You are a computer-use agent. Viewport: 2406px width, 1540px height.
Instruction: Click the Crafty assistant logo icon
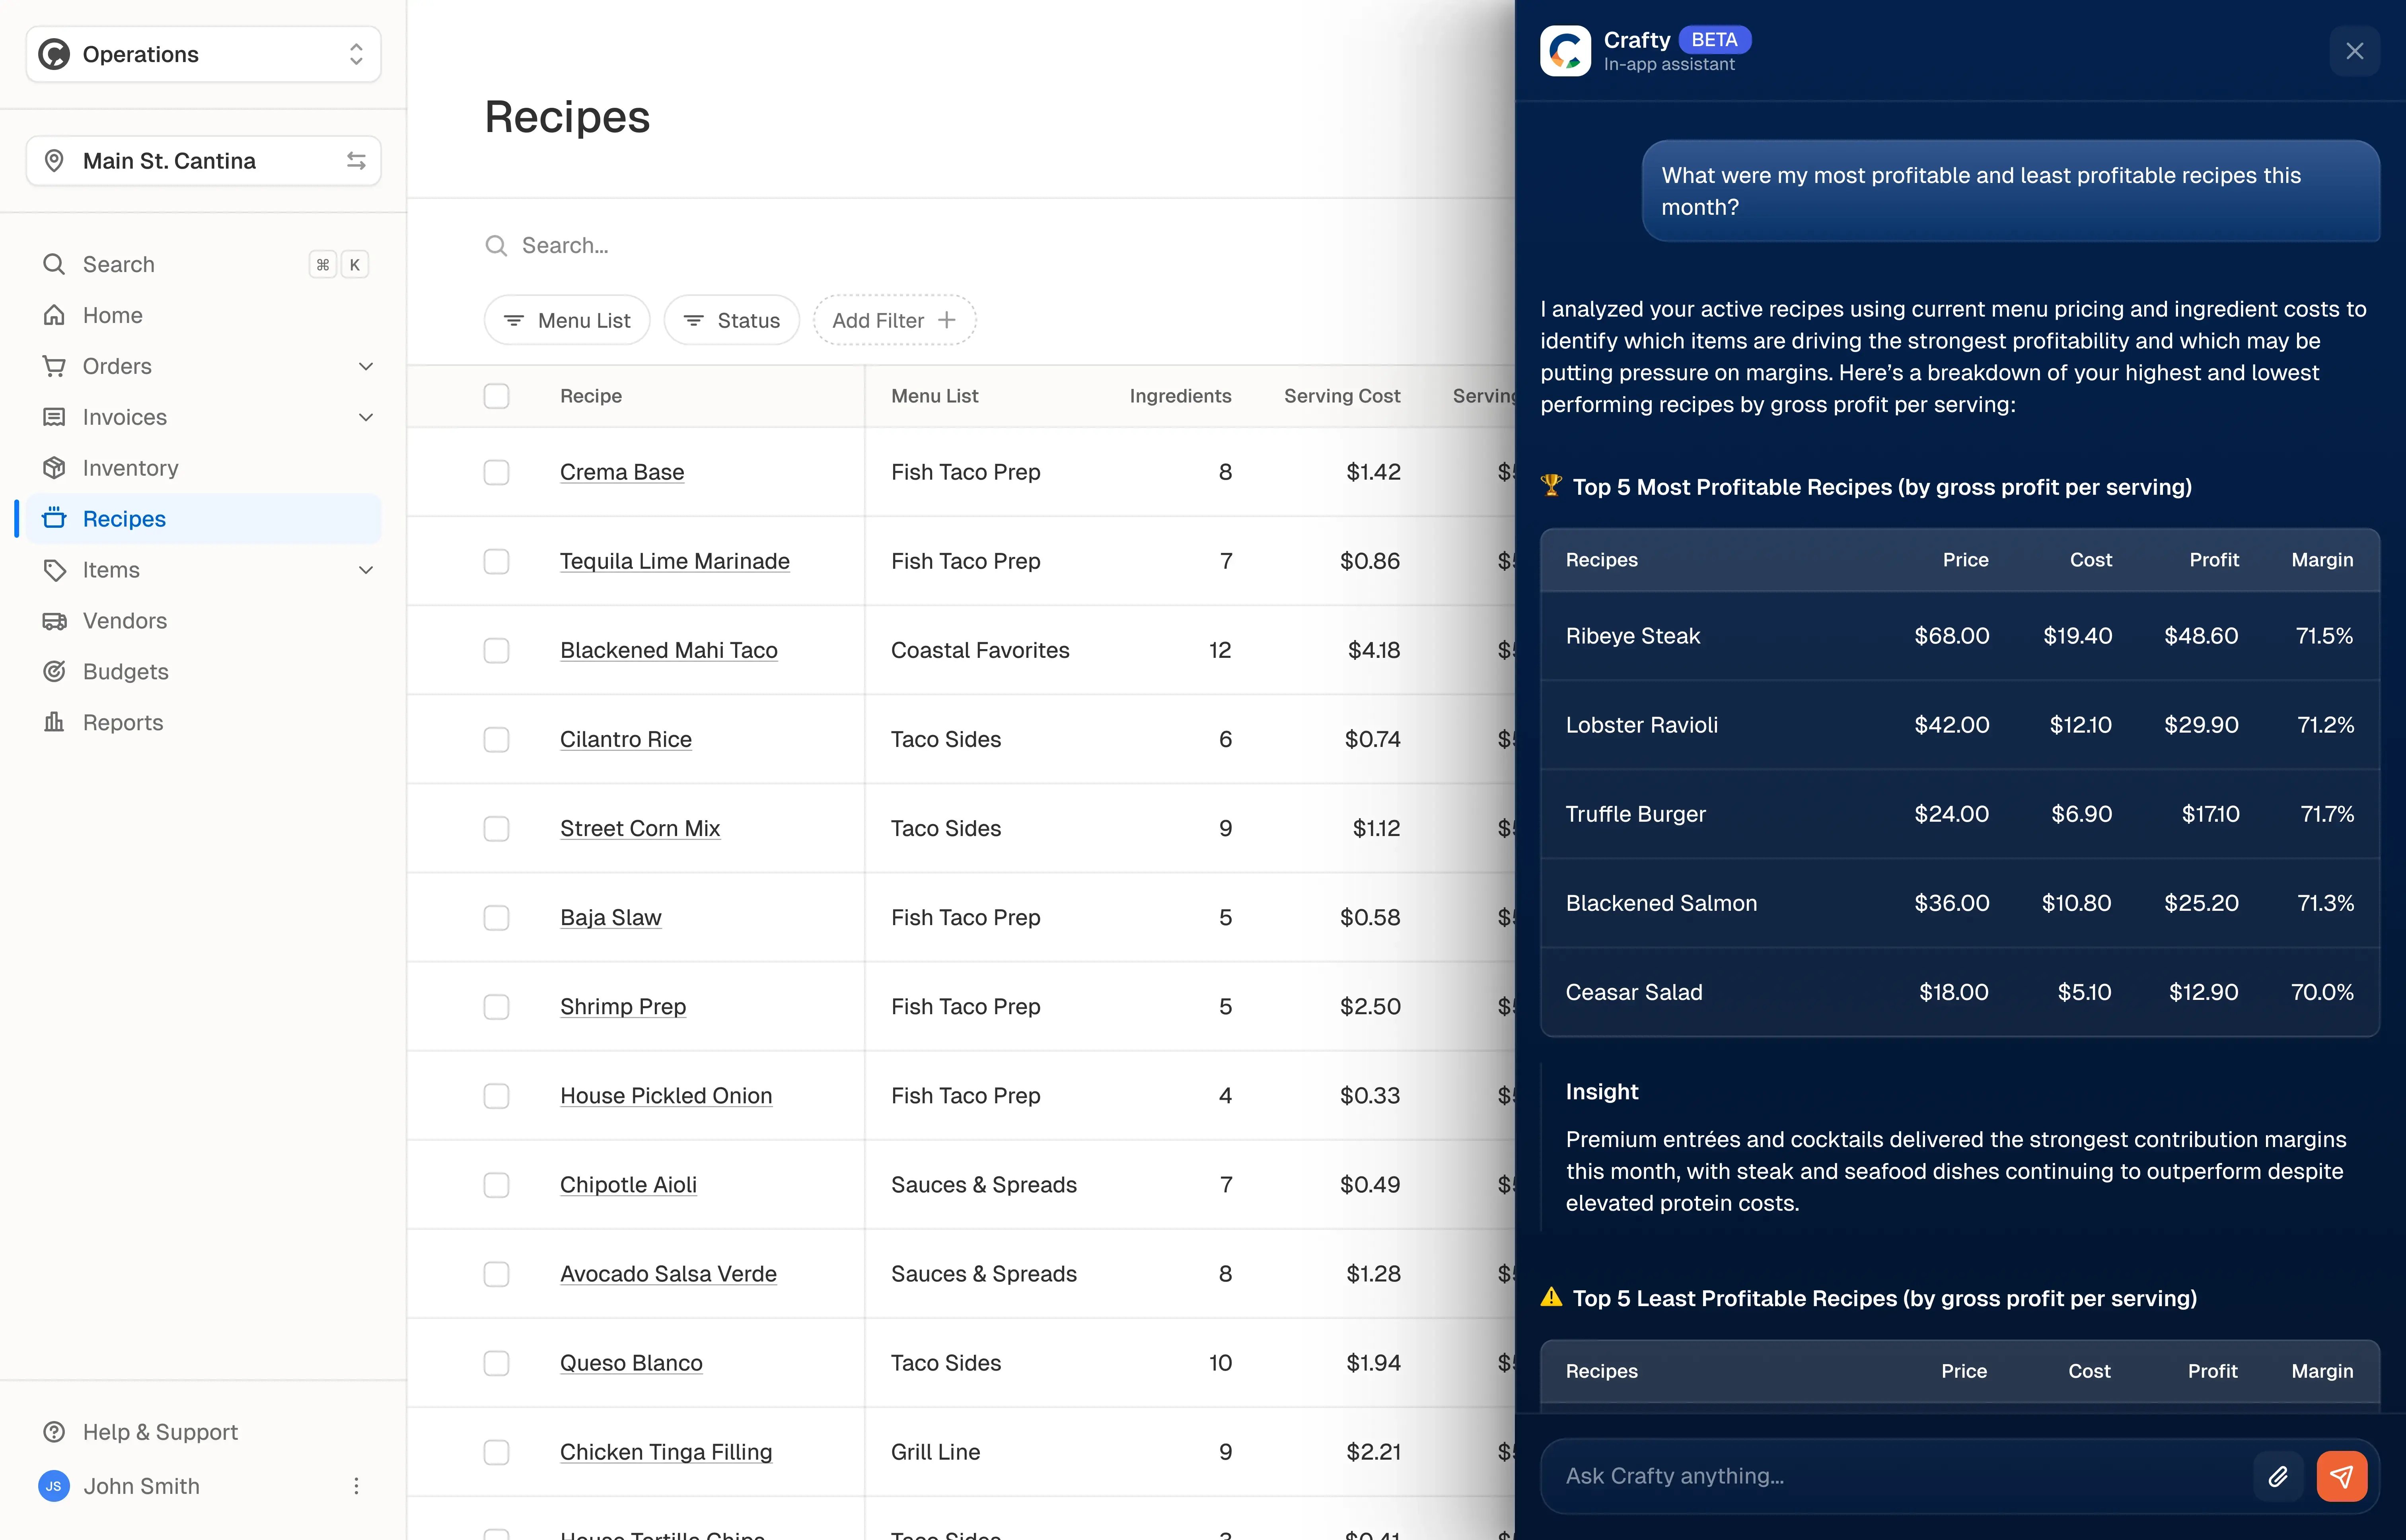(1565, 51)
